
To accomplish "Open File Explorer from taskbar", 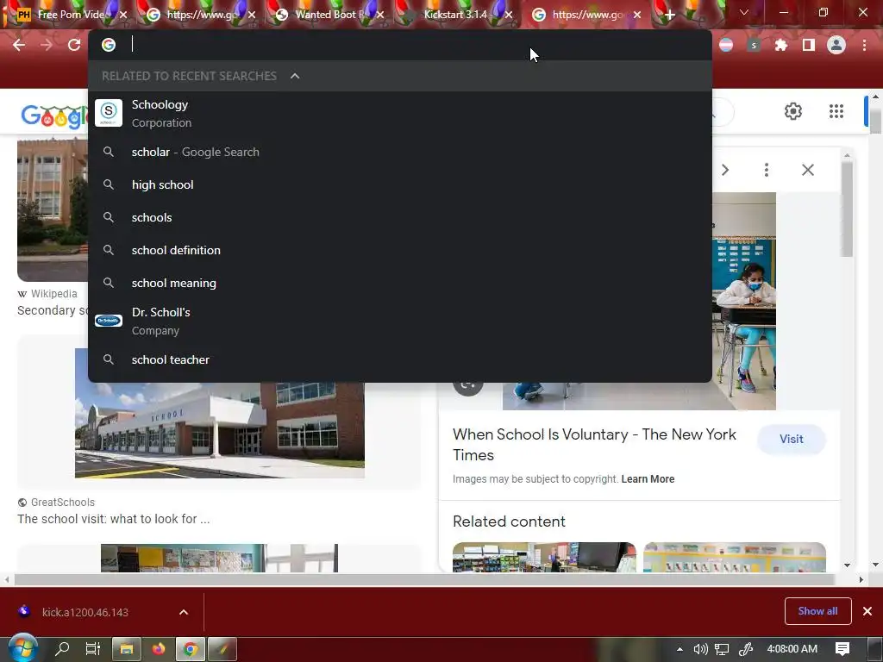I will pyautogui.click(x=127, y=649).
